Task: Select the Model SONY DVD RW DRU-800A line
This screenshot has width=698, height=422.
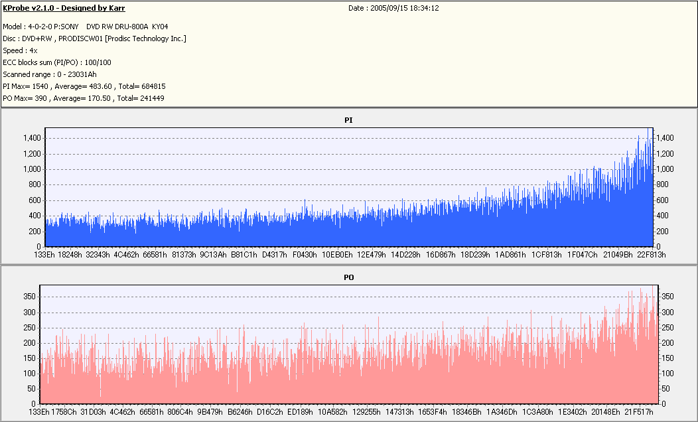Action: click(x=86, y=27)
